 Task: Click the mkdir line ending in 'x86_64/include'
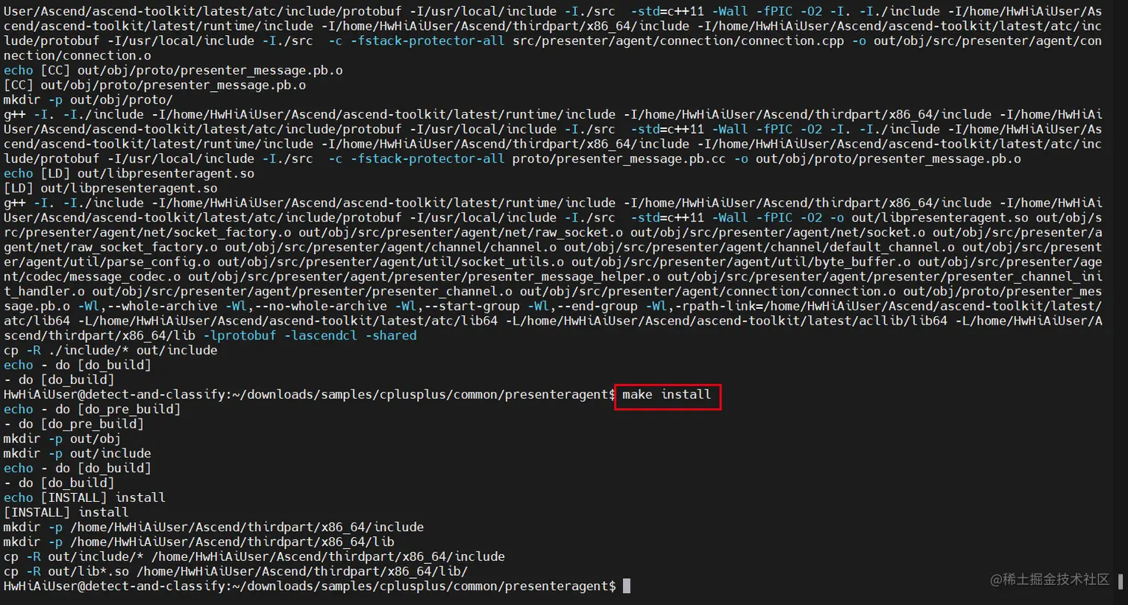(214, 527)
